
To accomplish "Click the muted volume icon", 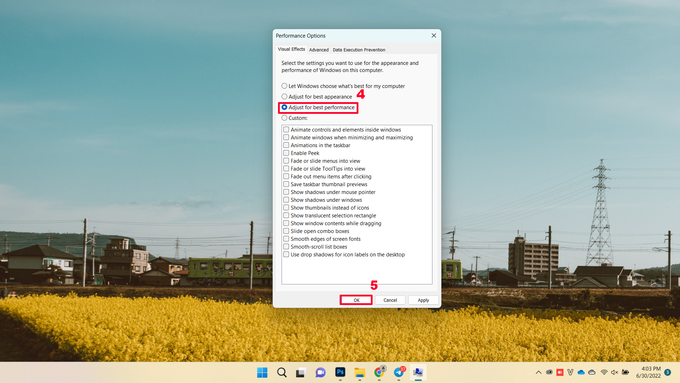I will [614, 372].
